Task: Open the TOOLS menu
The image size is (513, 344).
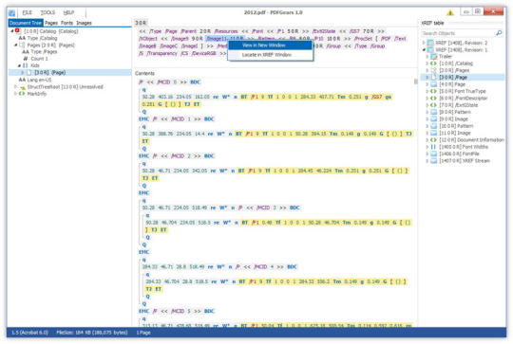Action: [47, 12]
